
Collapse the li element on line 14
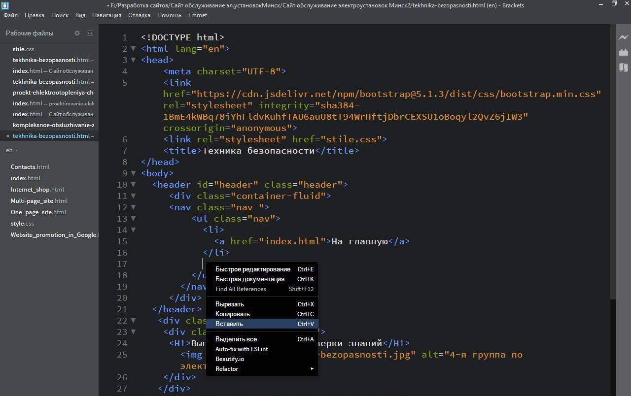click(x=133, y=230)
